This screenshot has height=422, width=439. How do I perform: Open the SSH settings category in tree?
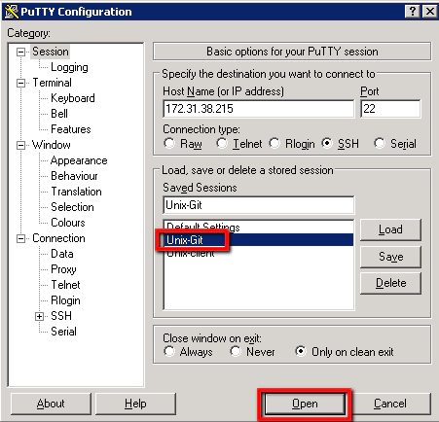(61, 316)
